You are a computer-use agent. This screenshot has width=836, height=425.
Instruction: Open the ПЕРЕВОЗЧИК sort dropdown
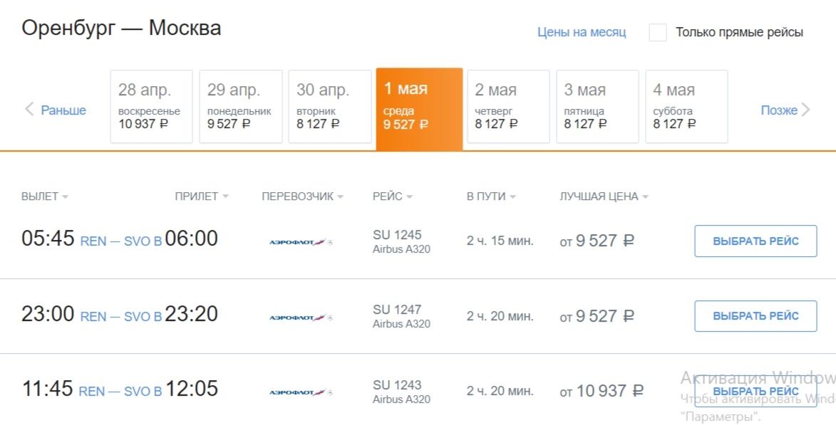[302, 196]
